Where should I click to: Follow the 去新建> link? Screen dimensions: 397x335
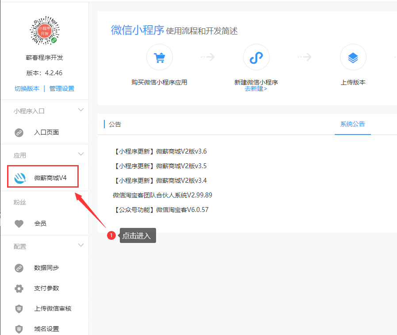tap(256, 89)
